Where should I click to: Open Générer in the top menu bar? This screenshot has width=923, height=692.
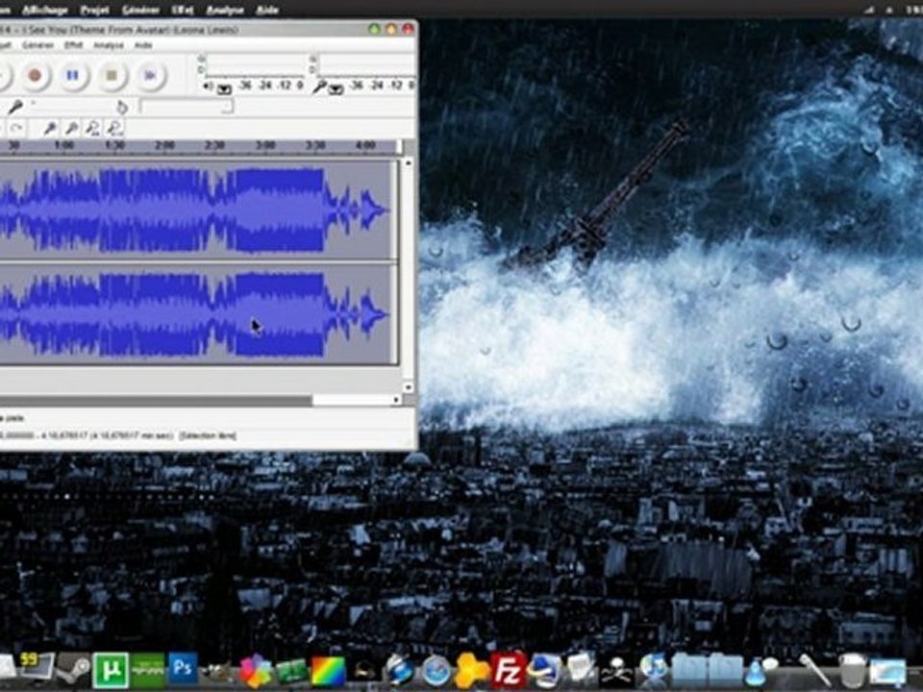(x=140, y=10)
